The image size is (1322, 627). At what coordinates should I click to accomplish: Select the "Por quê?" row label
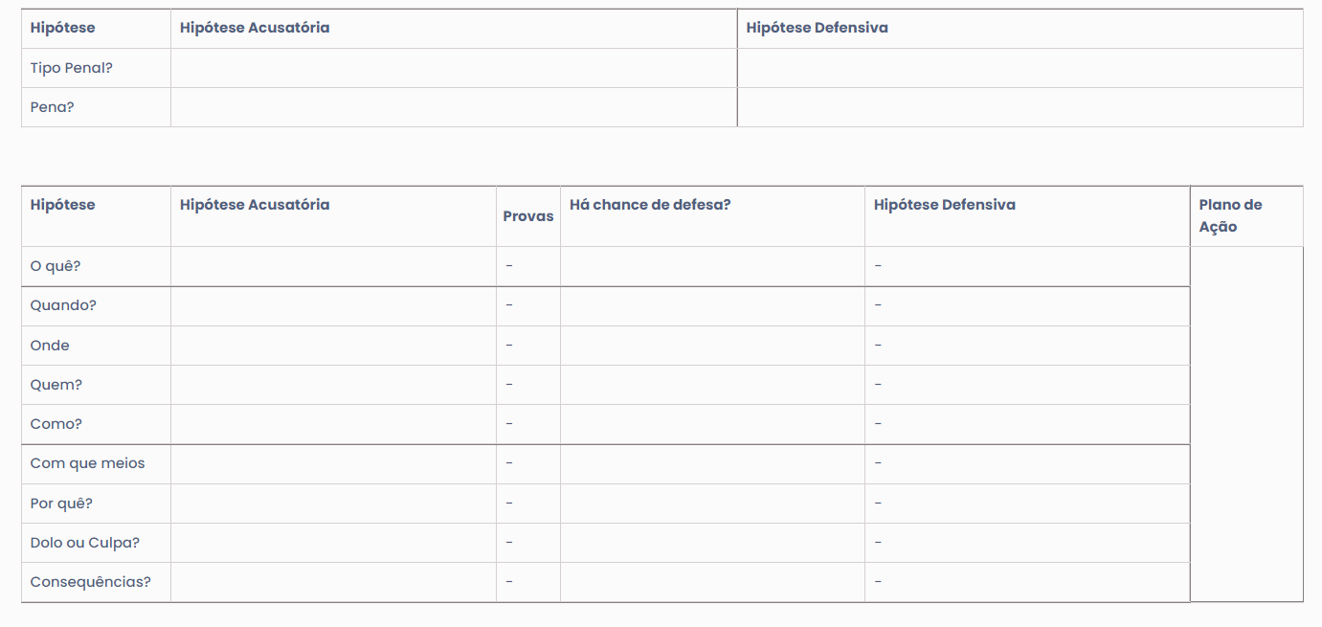click(61, 504)
